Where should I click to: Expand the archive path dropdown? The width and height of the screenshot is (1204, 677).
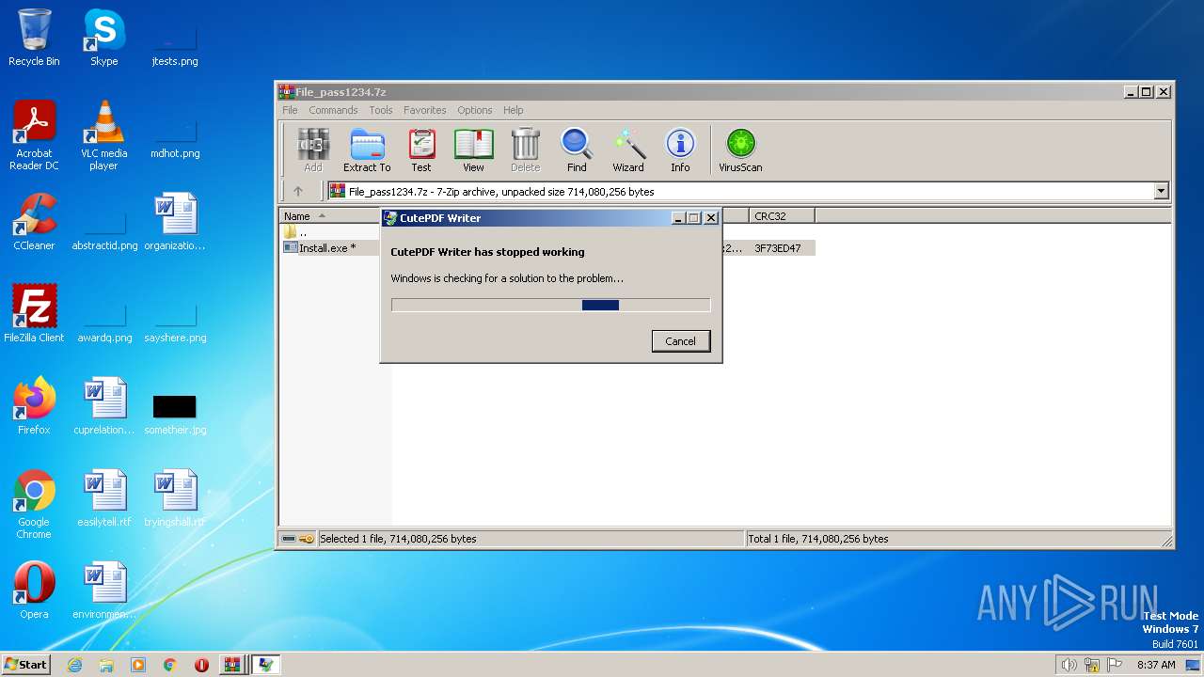pos(1161,191)
